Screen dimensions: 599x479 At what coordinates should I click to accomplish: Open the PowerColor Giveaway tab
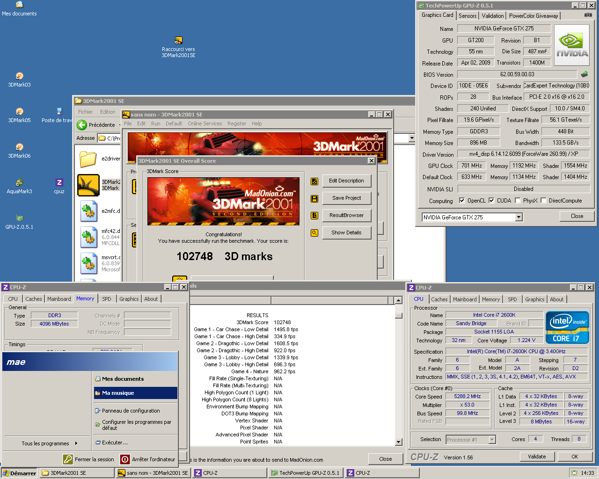(533, 16)
